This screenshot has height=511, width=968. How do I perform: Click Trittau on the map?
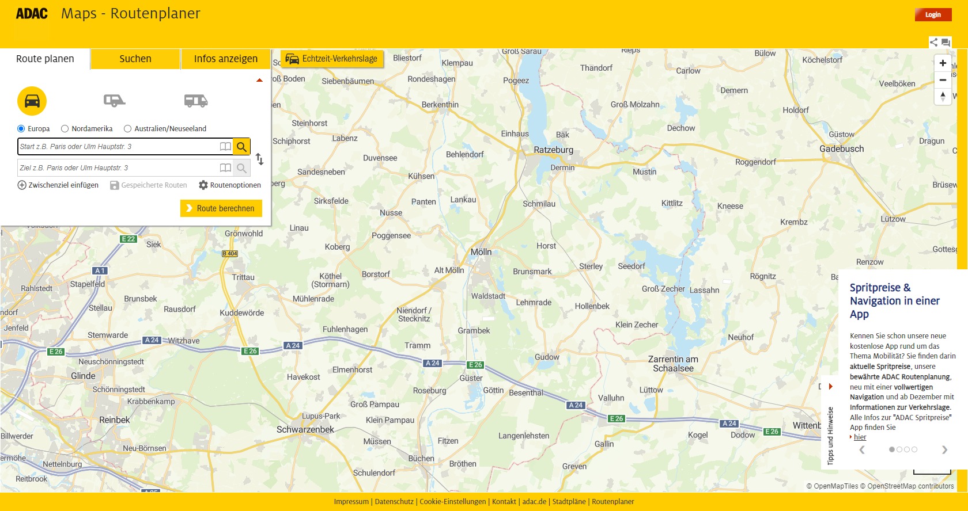243,277
